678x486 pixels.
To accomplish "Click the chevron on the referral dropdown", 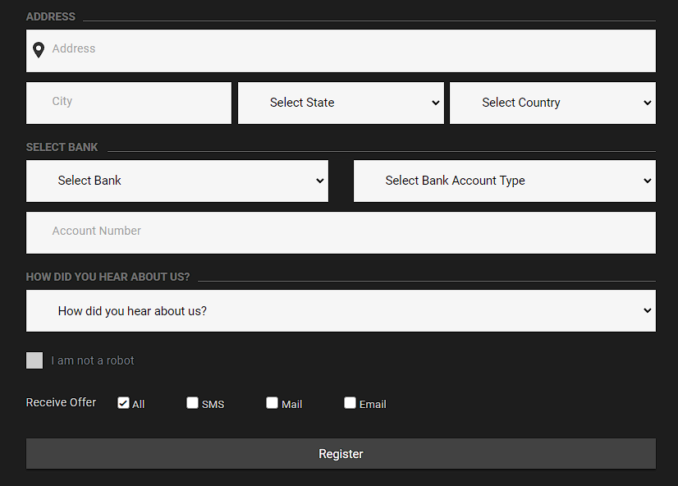I will (x=648, y=310).
